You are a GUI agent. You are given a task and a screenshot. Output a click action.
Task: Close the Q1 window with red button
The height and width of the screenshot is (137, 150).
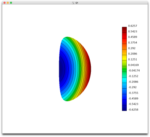click(x=5, y=3)
